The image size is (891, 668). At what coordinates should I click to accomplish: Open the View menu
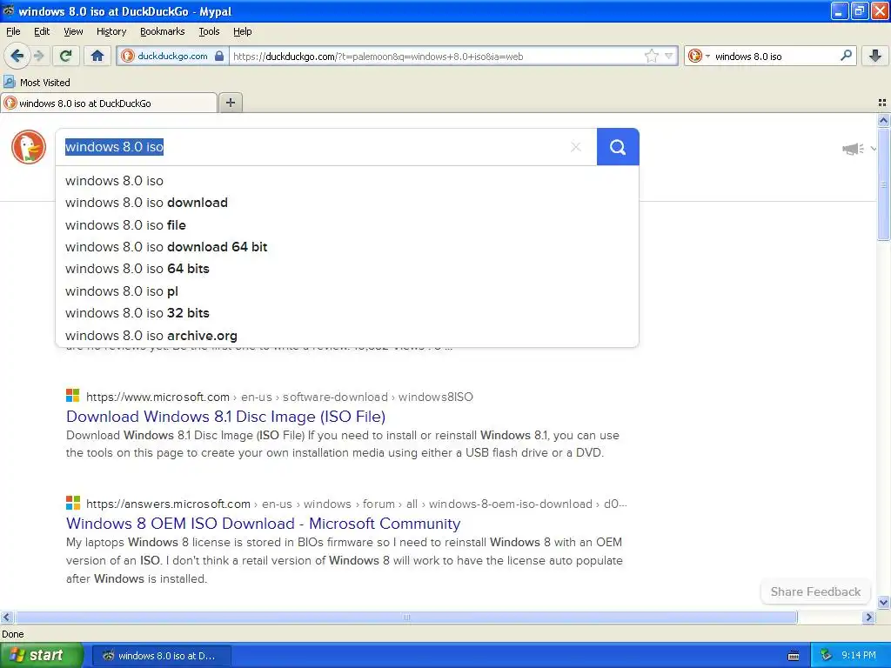click(73, 31)
